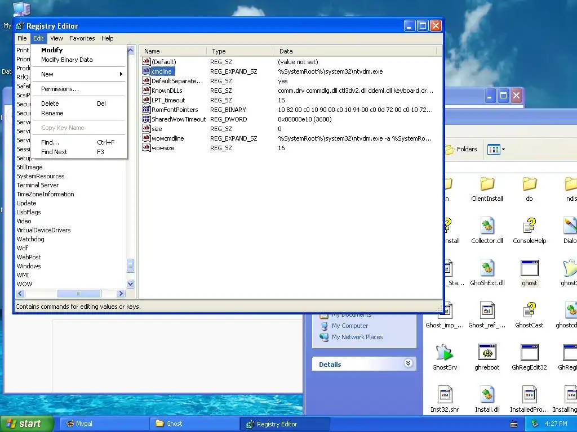Open the My Network Places link
This screenshot has width=577, height=432.
357,337
